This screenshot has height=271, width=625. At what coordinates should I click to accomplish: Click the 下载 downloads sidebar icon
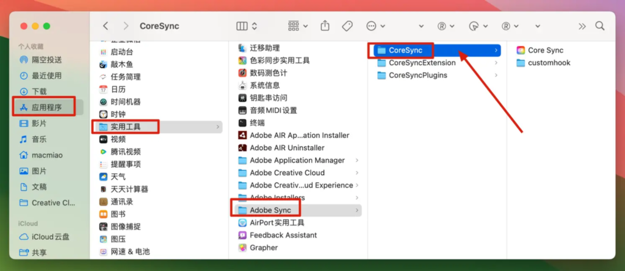coord(24,92)
